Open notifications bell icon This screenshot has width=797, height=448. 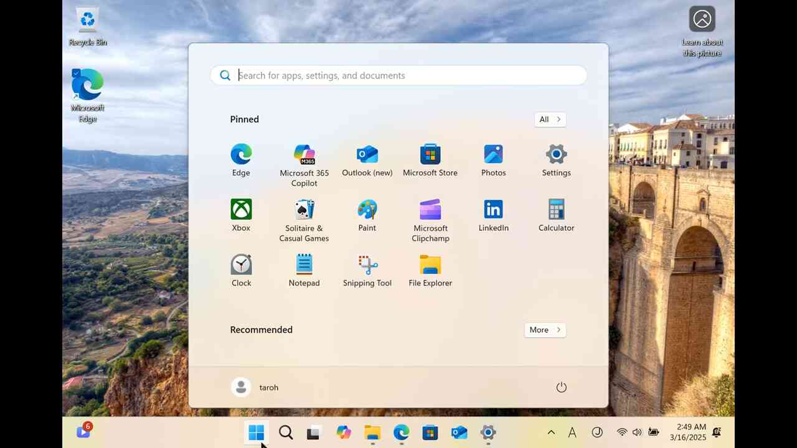coord(717,432)
